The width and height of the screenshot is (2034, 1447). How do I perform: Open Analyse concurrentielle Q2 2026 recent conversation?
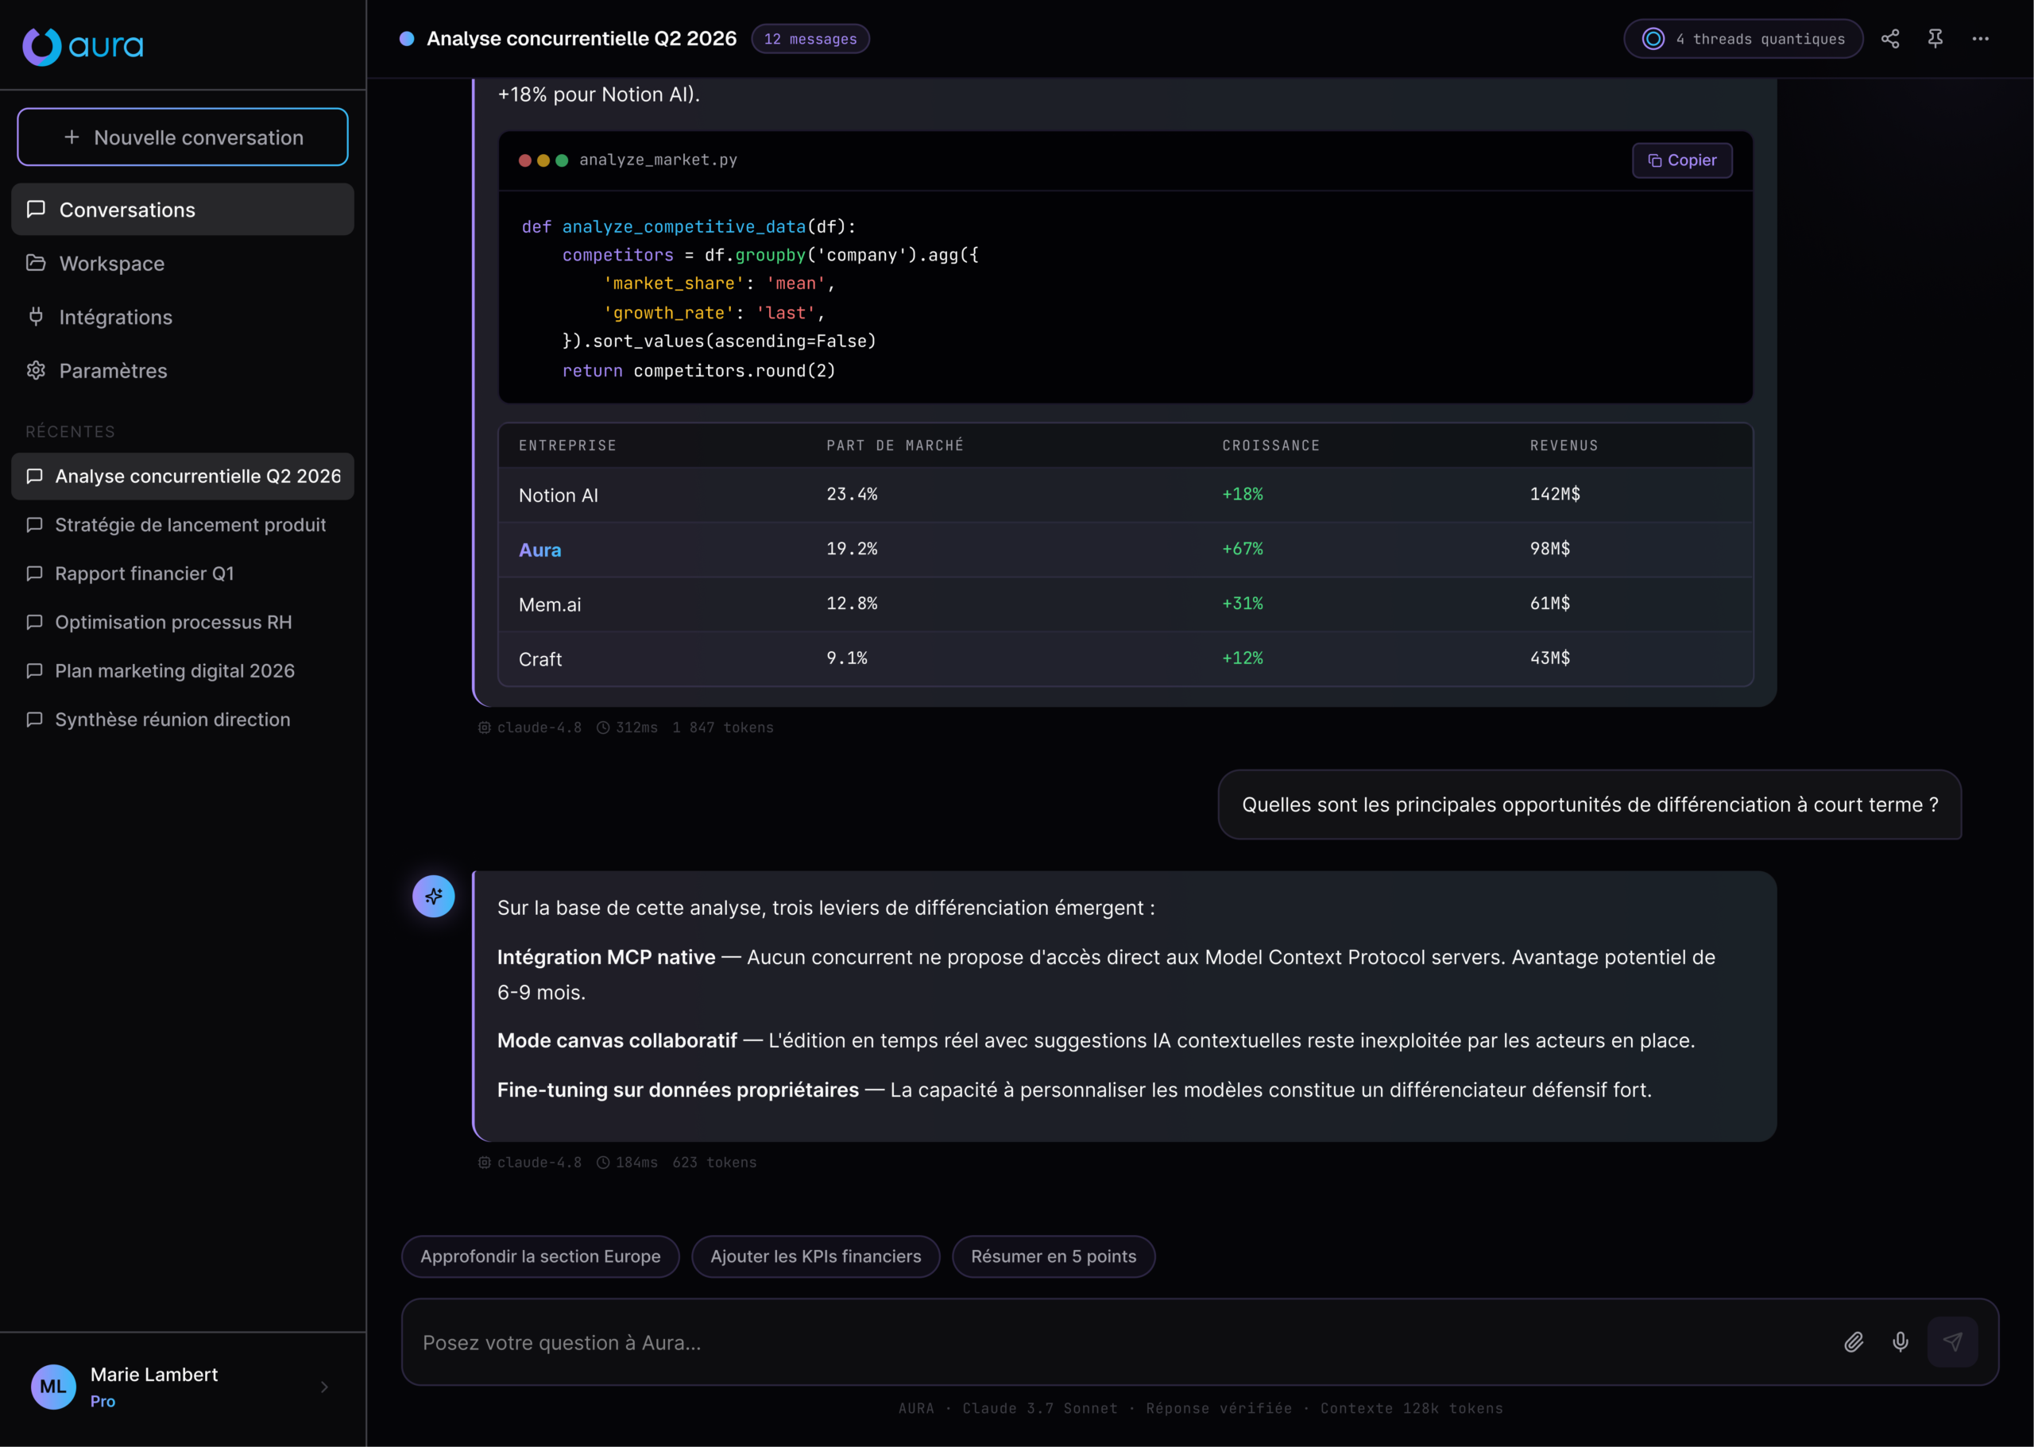coord(183,476)
